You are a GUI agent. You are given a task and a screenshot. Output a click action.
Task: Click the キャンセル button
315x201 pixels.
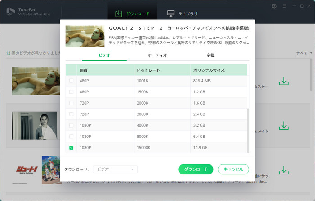234,169
